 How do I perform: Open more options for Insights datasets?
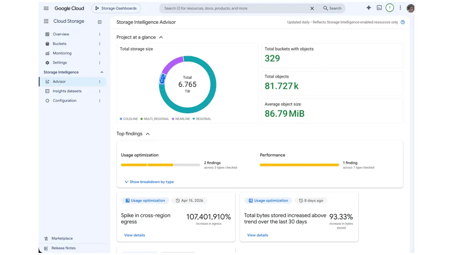(100, 91)
